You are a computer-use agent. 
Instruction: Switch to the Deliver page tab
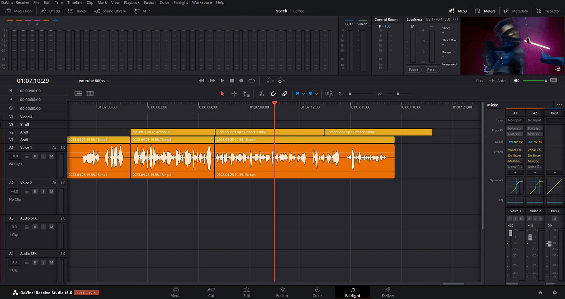click(388, 292)
